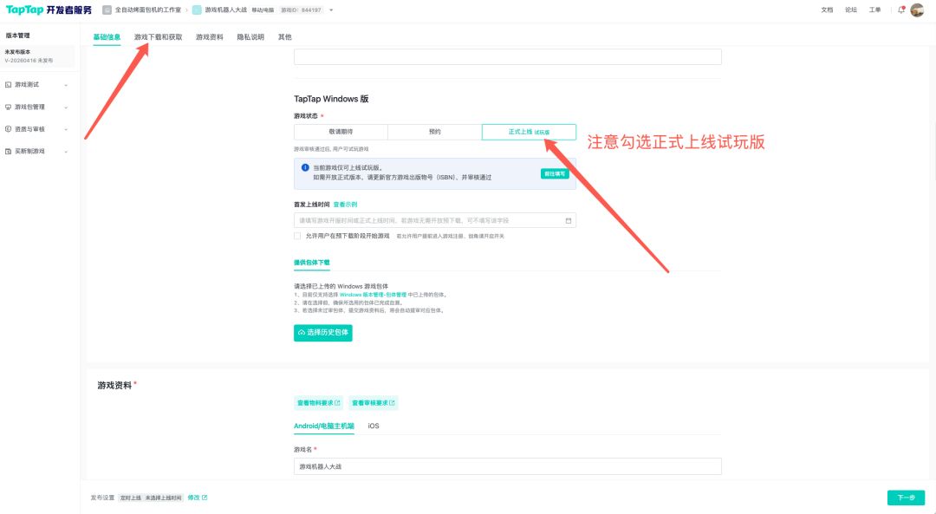Select the iOS tab
The width and height of the screenshot is (936, 514).
point(373,426)
